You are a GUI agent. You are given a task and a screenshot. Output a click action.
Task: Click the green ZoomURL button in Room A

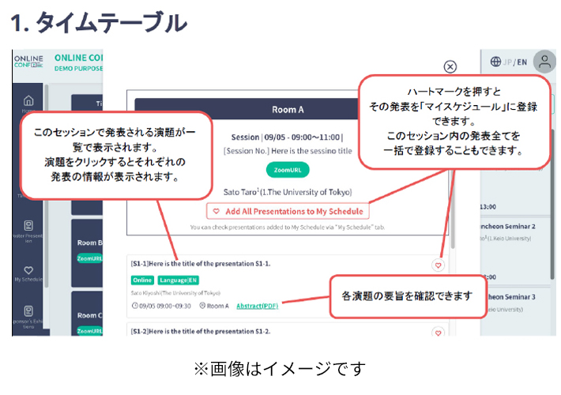pyautogui.click(x=288, y=170)
